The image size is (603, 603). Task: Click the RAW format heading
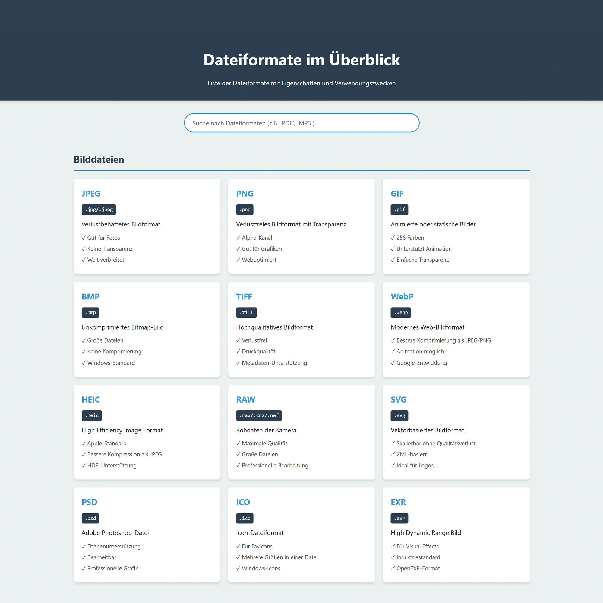point(245,399)
